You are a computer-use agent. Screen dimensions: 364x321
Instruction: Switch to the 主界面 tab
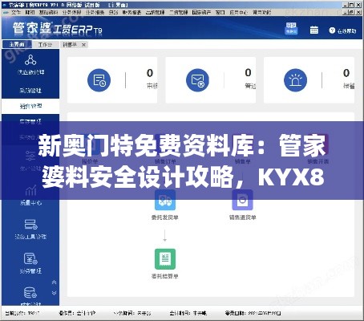pos(17,44)
